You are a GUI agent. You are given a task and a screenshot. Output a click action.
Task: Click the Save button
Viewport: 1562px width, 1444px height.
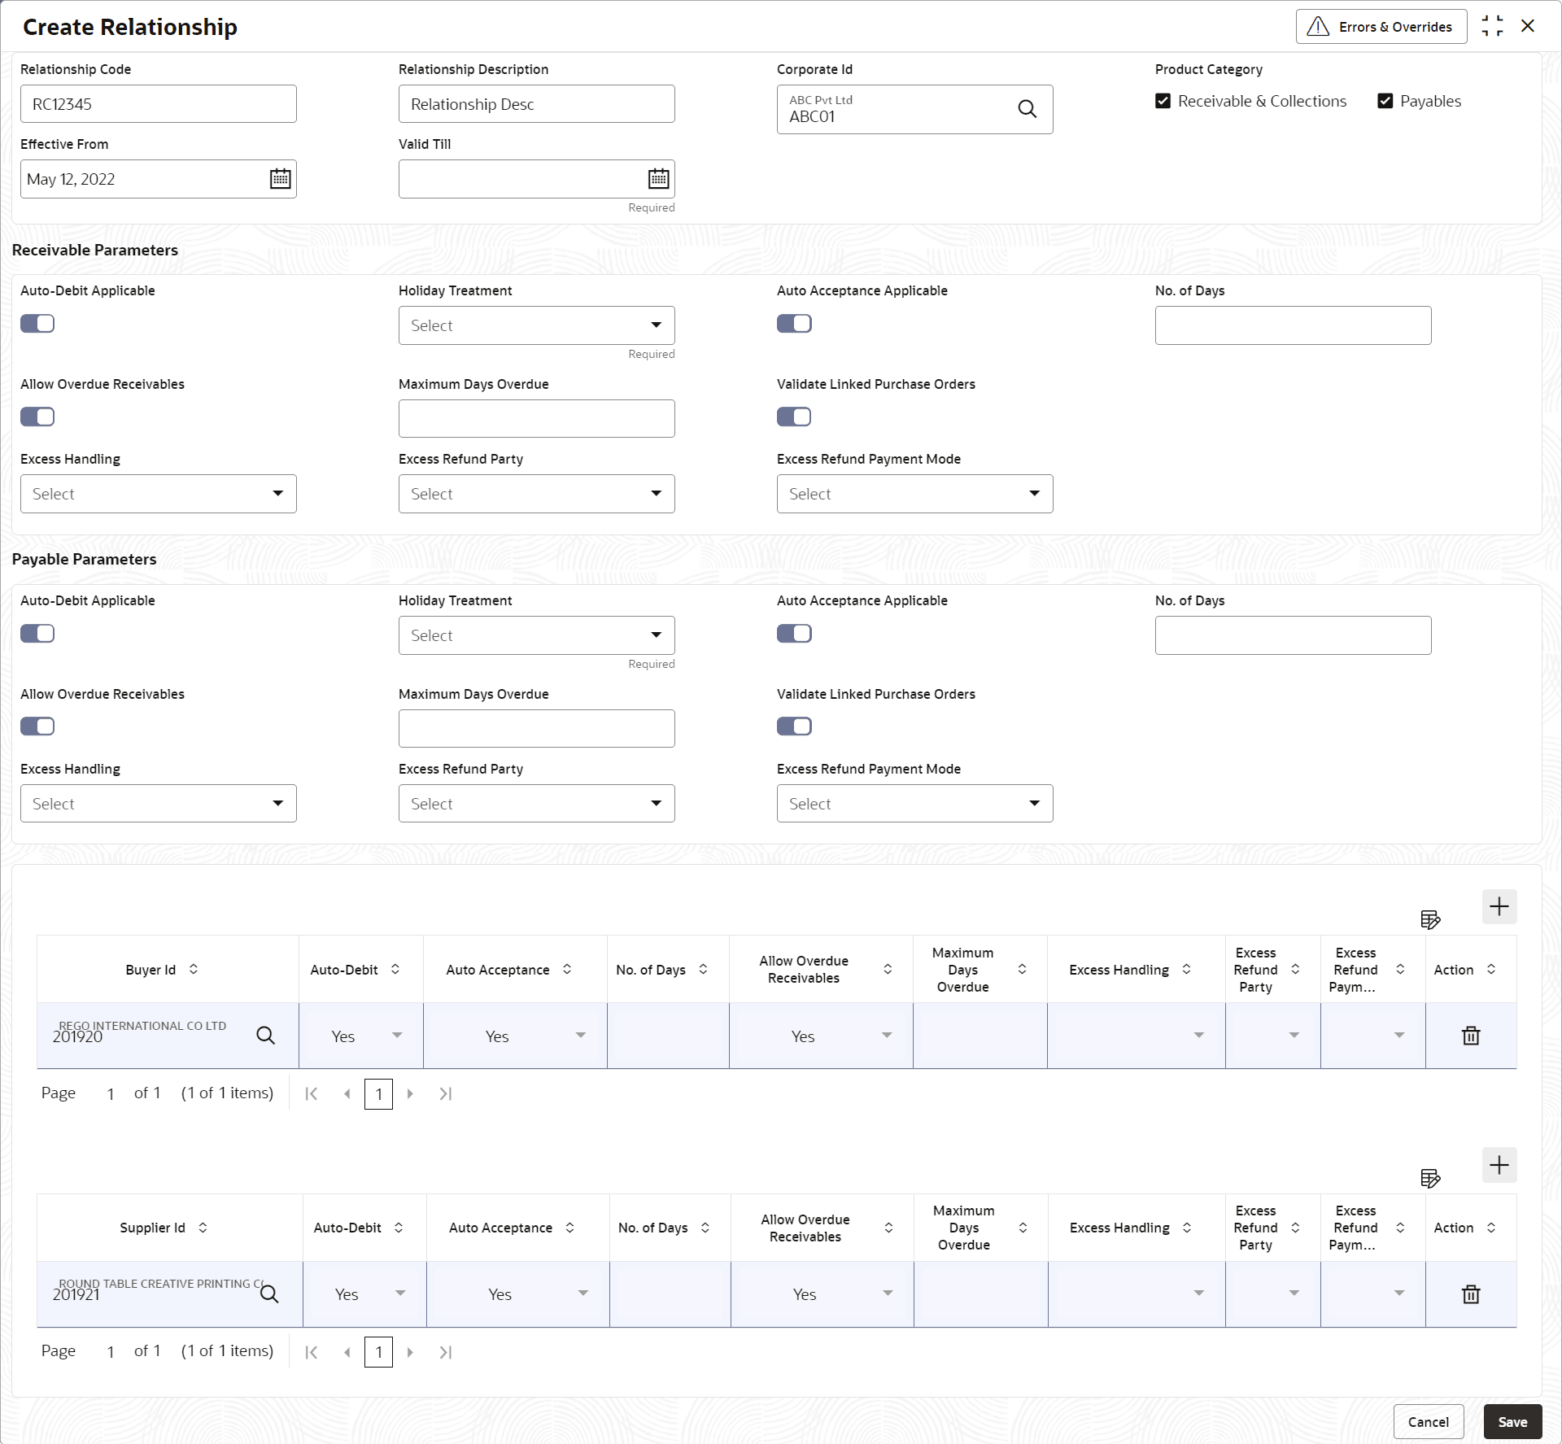pyautogui.click(x=1512, y=1421)
